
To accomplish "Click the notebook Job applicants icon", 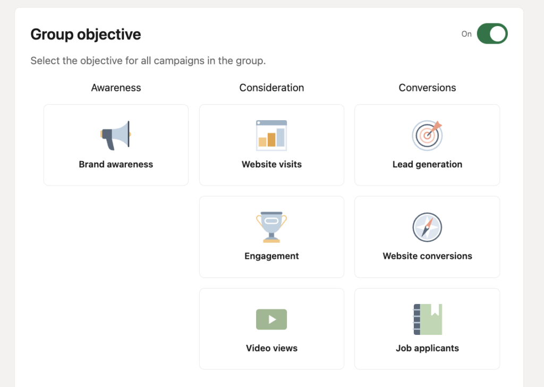I will pos(427,319).
